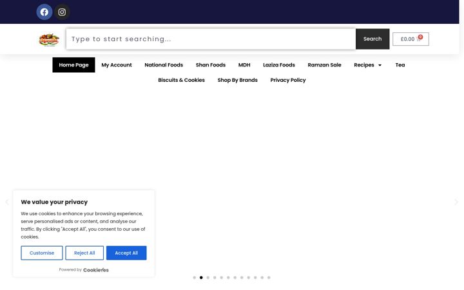The width and height of the screenshot is (464, 290).
Task: Open the shopping cart showing £0.00
Action: (411, 39)
